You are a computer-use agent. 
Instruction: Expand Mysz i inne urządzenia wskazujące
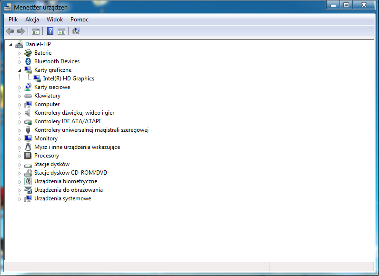(x=20, y=148)
